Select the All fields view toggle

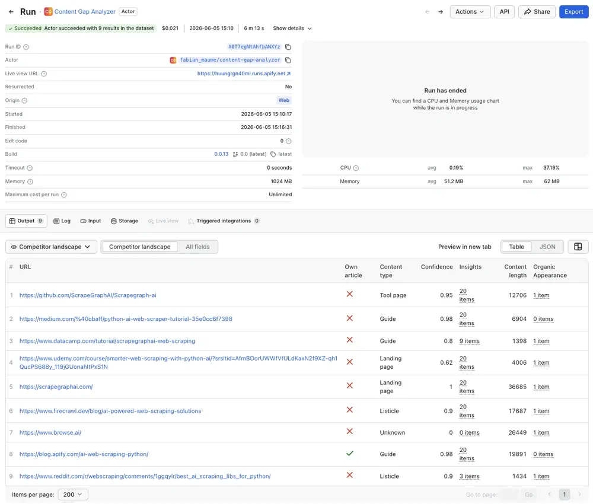click(197, 247)
